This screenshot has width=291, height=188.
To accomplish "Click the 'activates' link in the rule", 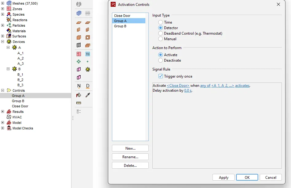I will coord(242,86).
